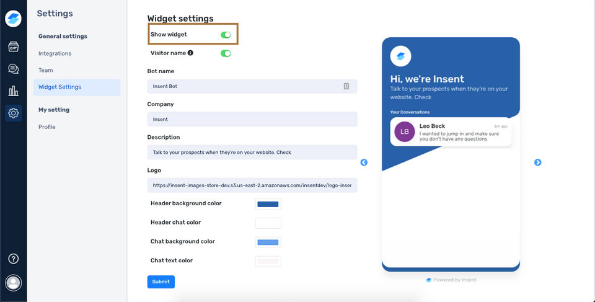Click 'Hi, we're Insent' preview heading
The height and width of the screenshot is (302, 595).
coord(427,79)
